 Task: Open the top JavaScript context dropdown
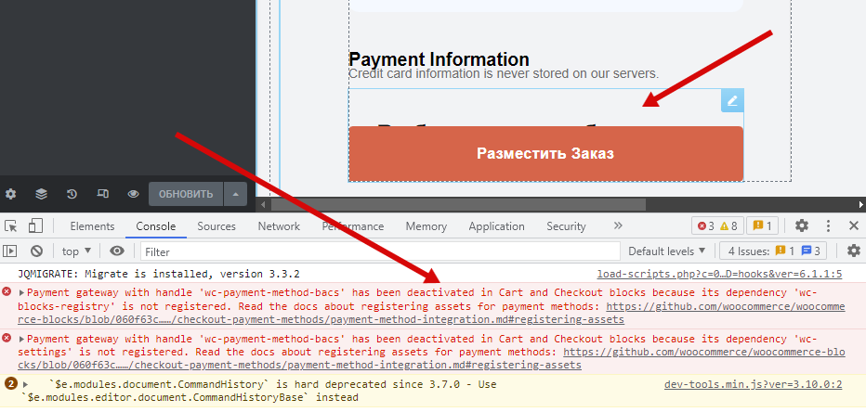[x=76, y=251]
